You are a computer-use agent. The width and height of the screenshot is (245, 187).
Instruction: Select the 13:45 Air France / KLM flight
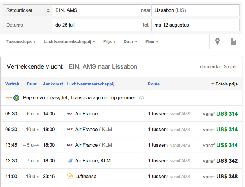[121, 145]
